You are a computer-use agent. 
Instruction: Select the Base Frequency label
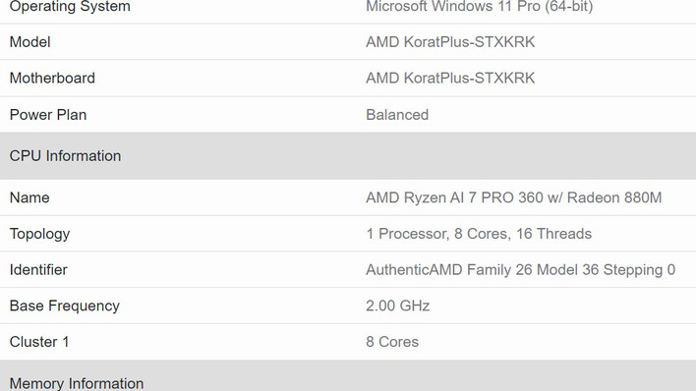(64, 306)
